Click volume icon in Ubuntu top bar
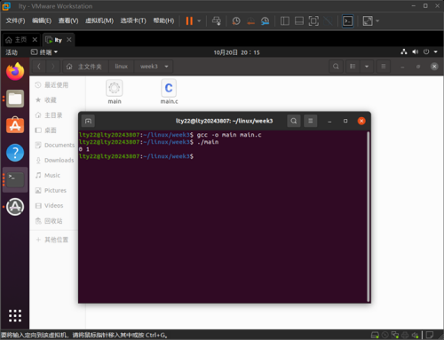 [x=415, y=51]
